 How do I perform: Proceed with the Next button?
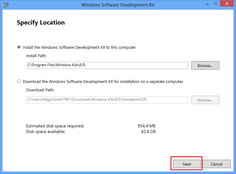point(187,164)
